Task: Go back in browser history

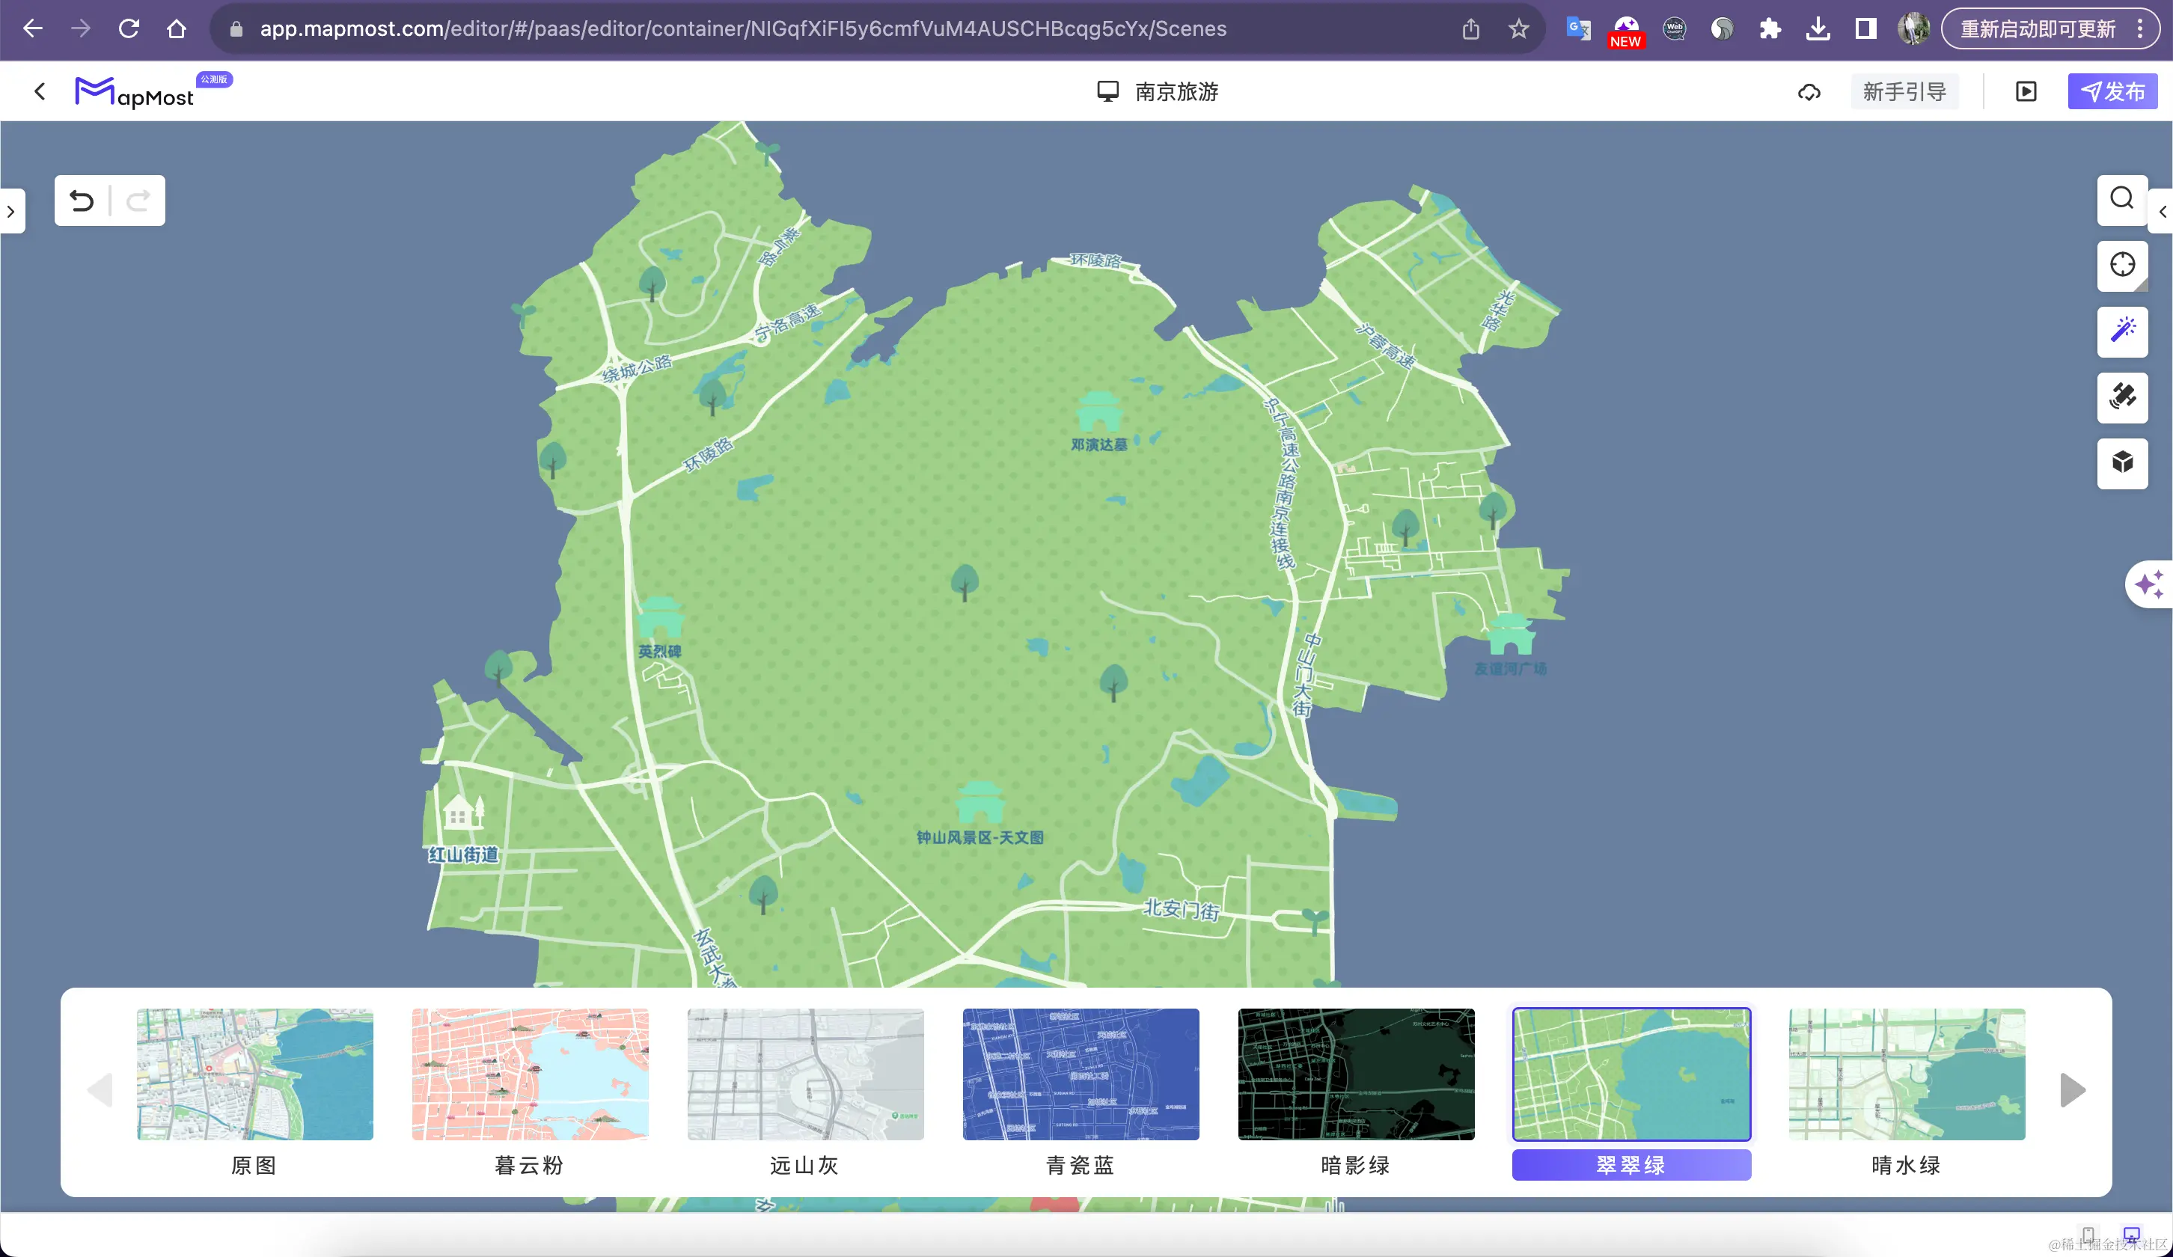Action: [x=33, y=28]
